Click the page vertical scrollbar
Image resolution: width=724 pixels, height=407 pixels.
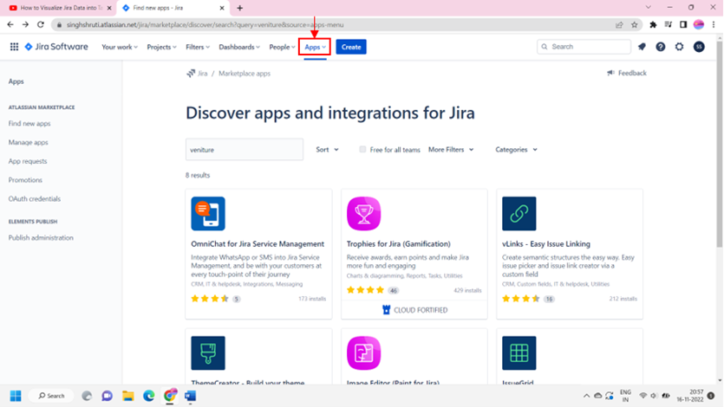(x=720, y=144)
